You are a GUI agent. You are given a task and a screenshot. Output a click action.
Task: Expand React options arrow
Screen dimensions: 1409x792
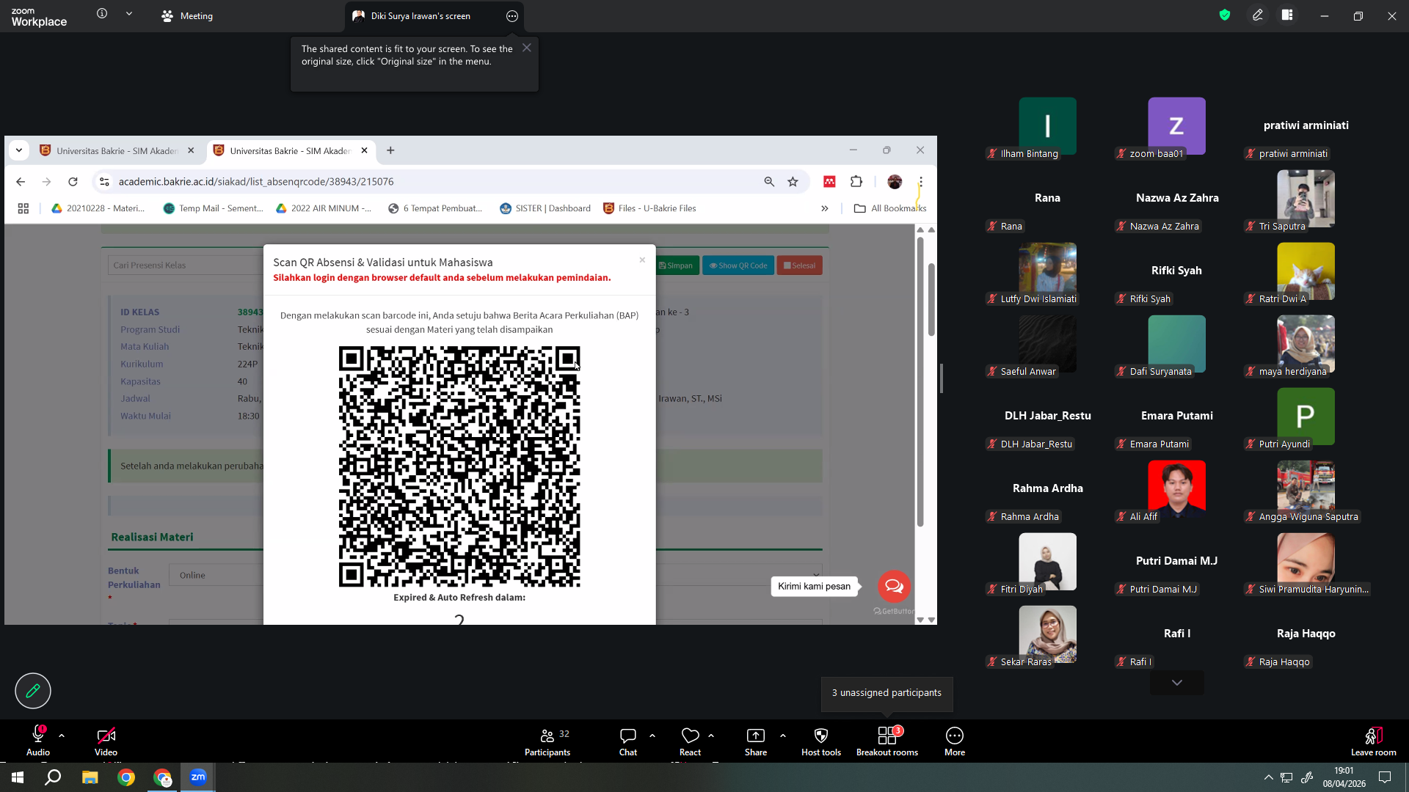pyautogui.click(x=711, y=736)
